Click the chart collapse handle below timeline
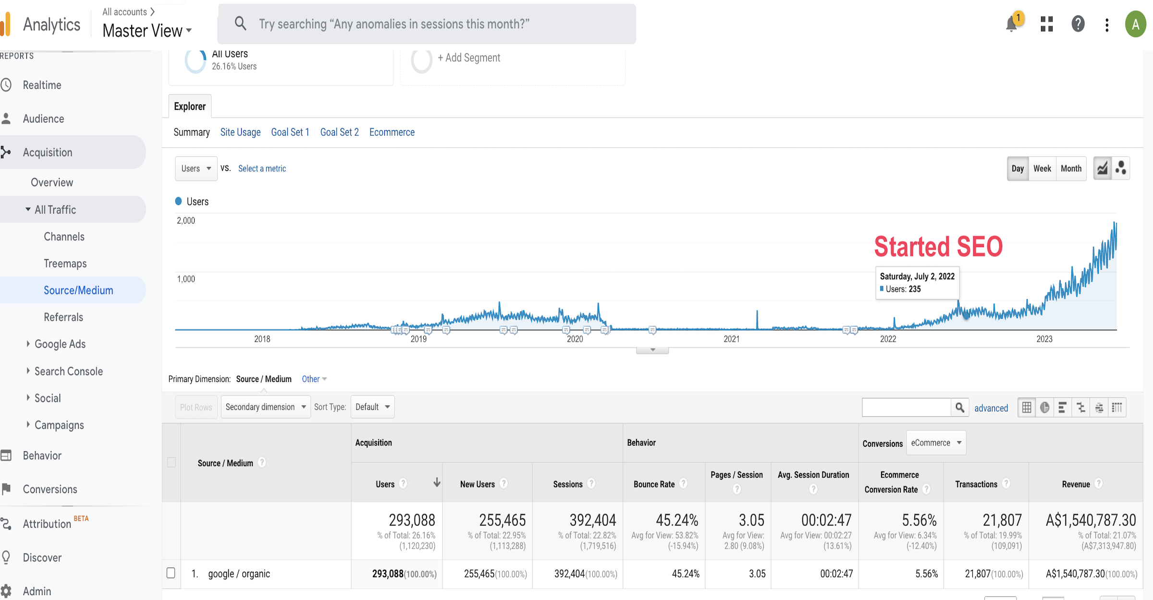The image size is (1153, 600). point(652,350)
